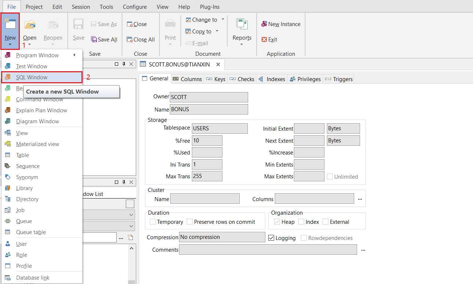The image size is (473, 284).
Task: Click the Queue table icon in the menu
Action: (x=8, y=232)
